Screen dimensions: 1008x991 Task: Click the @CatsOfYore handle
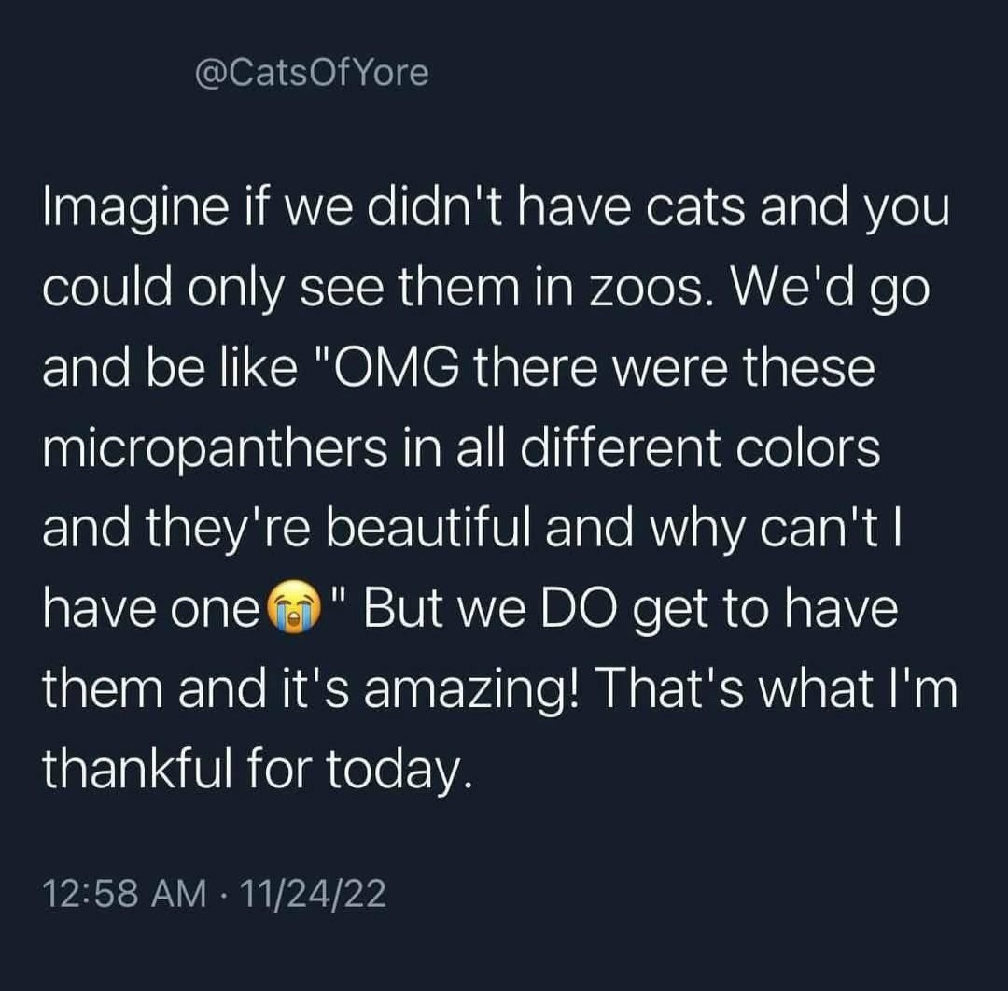312,72
